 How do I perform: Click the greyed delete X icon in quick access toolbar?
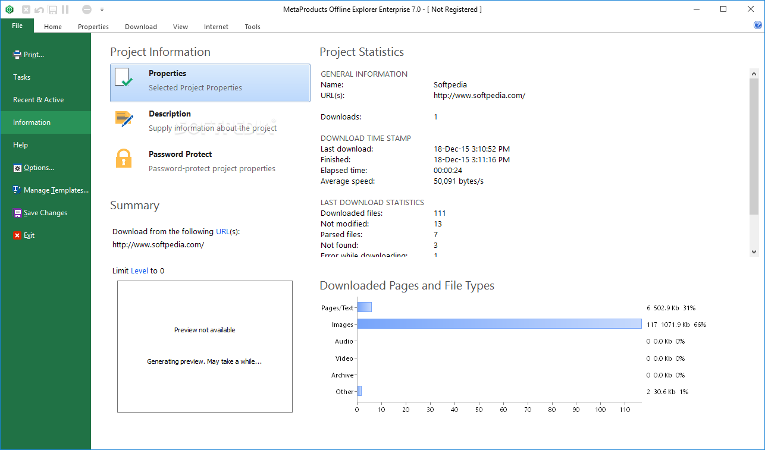click(x=26, y=10)
